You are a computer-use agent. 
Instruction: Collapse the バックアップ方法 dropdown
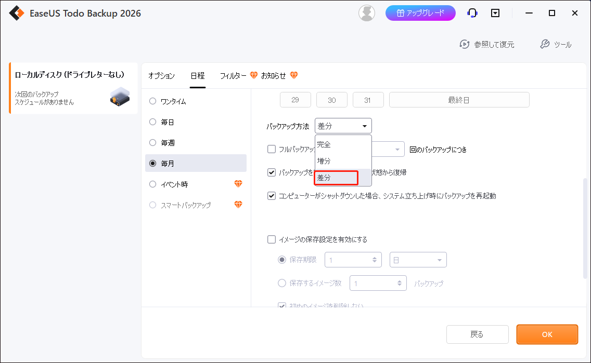point(343,126)
